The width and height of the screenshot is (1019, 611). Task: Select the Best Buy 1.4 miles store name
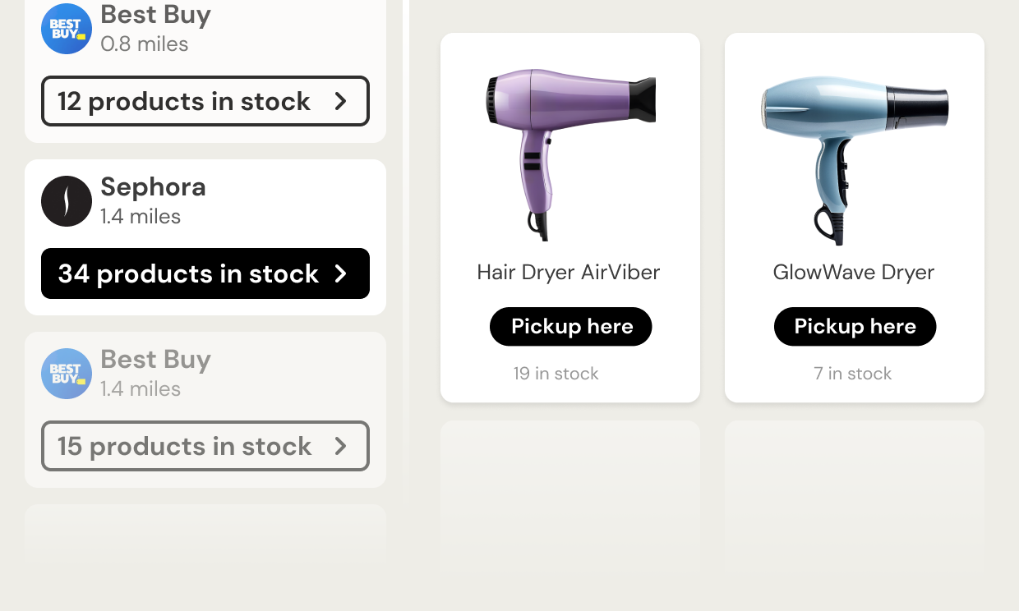point(155,360)
